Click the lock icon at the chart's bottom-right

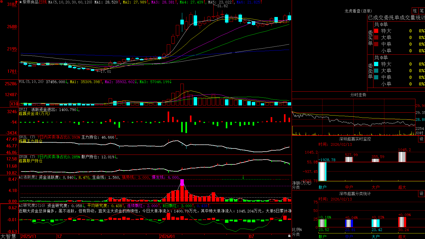[289, 236]
